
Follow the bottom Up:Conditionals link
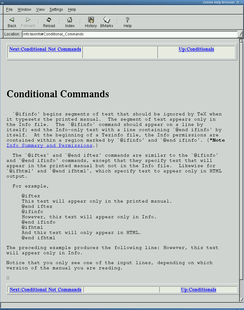coord(198,290)
